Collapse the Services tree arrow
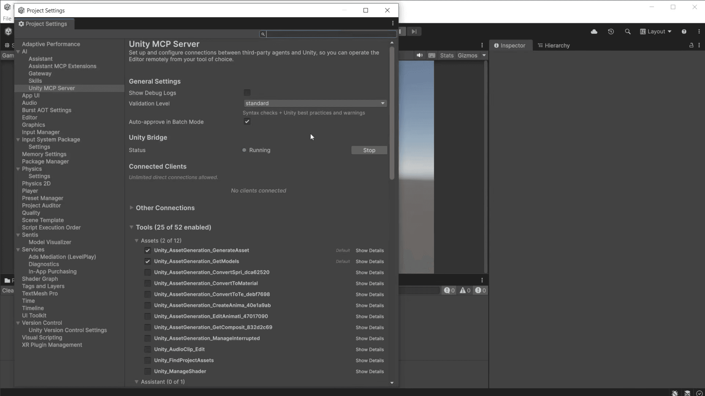The height and width of the screenshot is (396, 705). pyautogui.click(x=18, y=250)
